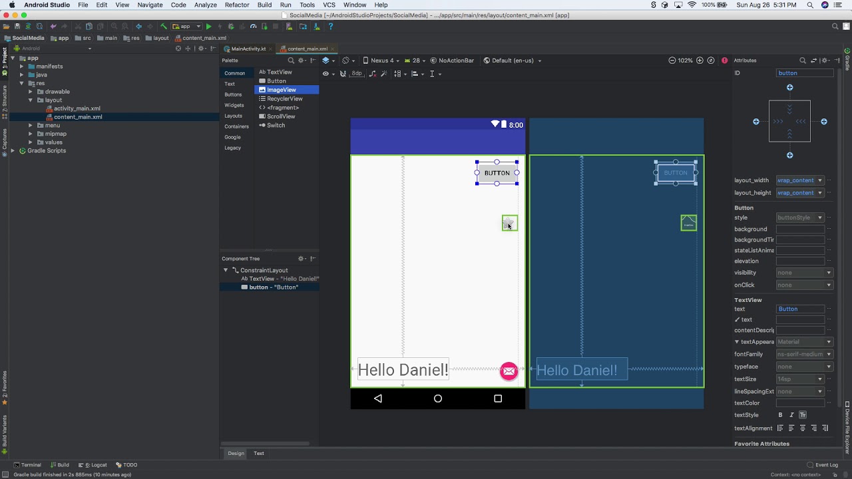The width and height of the screenshot is (852, 479).
Task: Switch to the Text editor tab
Action: tap(258, 454)
